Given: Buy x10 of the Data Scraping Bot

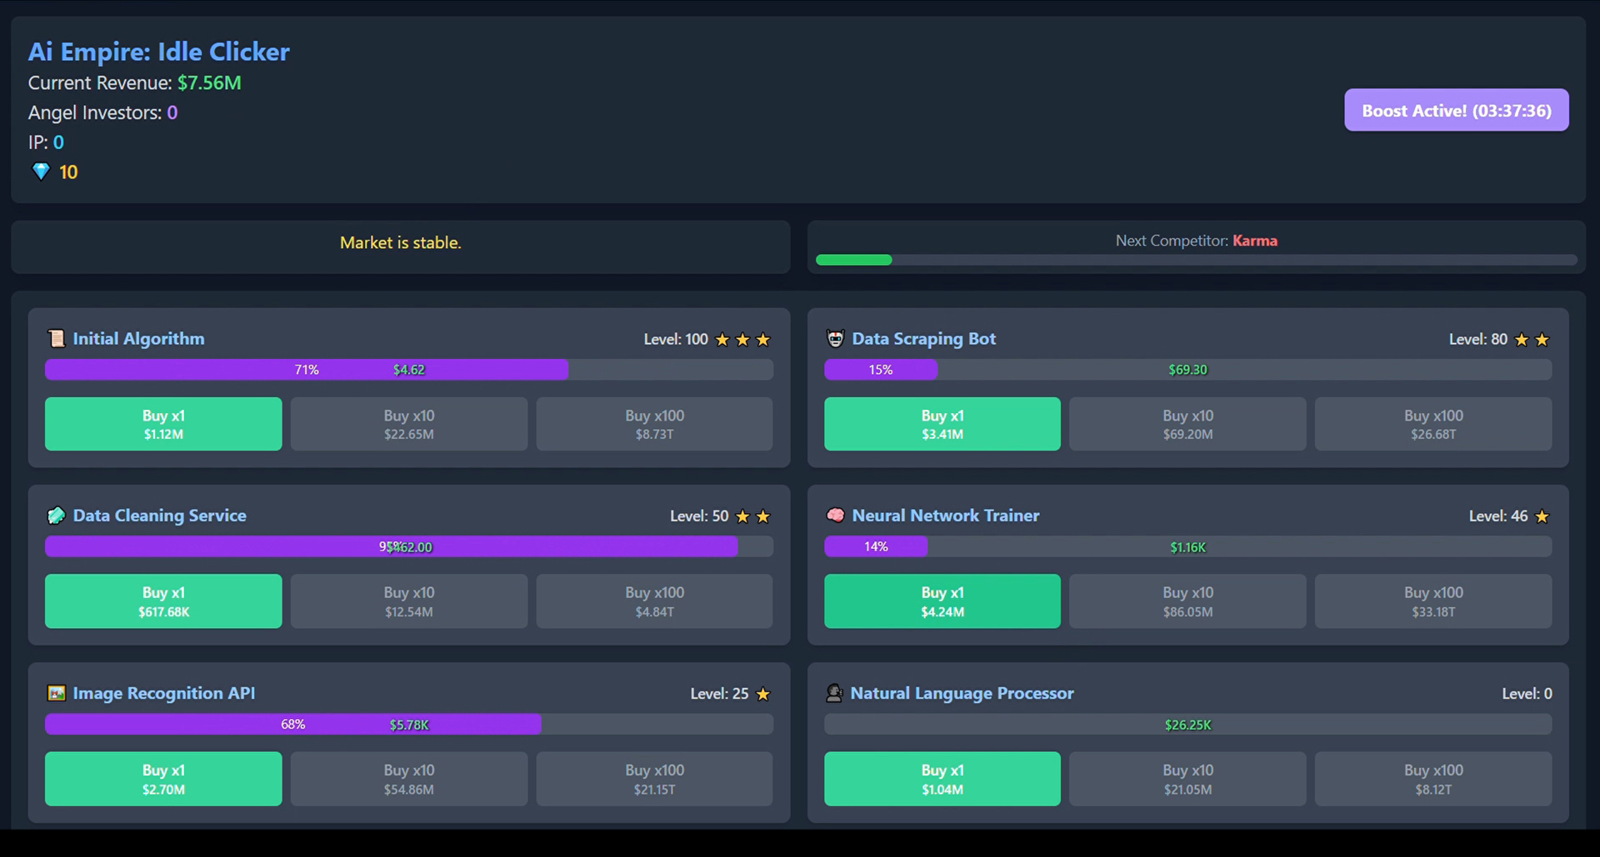Looking at the screenshot, I should pyautogui.click(x=1187, y=424).
